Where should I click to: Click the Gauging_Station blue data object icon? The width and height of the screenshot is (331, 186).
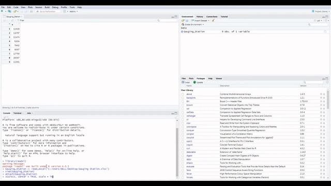tap(182, 32)
